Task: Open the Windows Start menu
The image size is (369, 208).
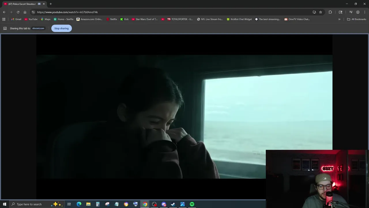Action: [4, 204]
